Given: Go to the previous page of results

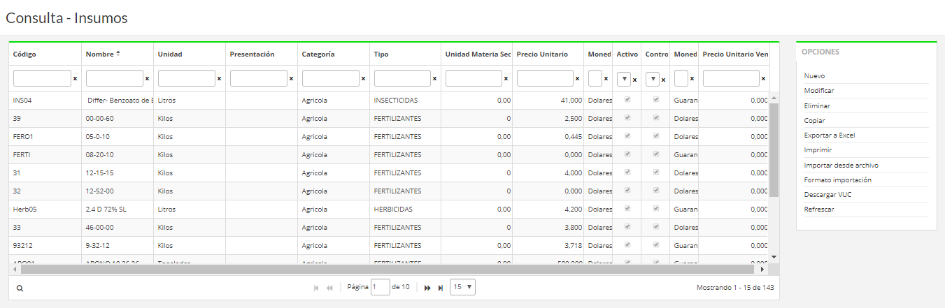Looking at the screenshot, I should 329,288.
